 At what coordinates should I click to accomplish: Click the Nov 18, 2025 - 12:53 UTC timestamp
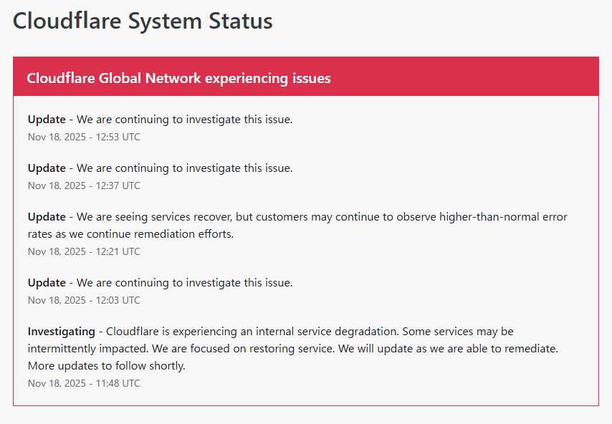pos(84,137)
